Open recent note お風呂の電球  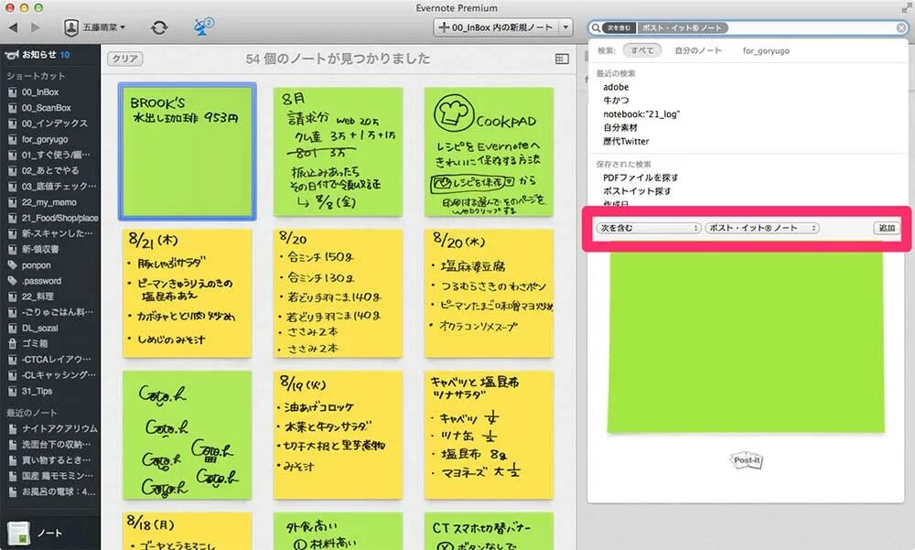coord(59,491)
